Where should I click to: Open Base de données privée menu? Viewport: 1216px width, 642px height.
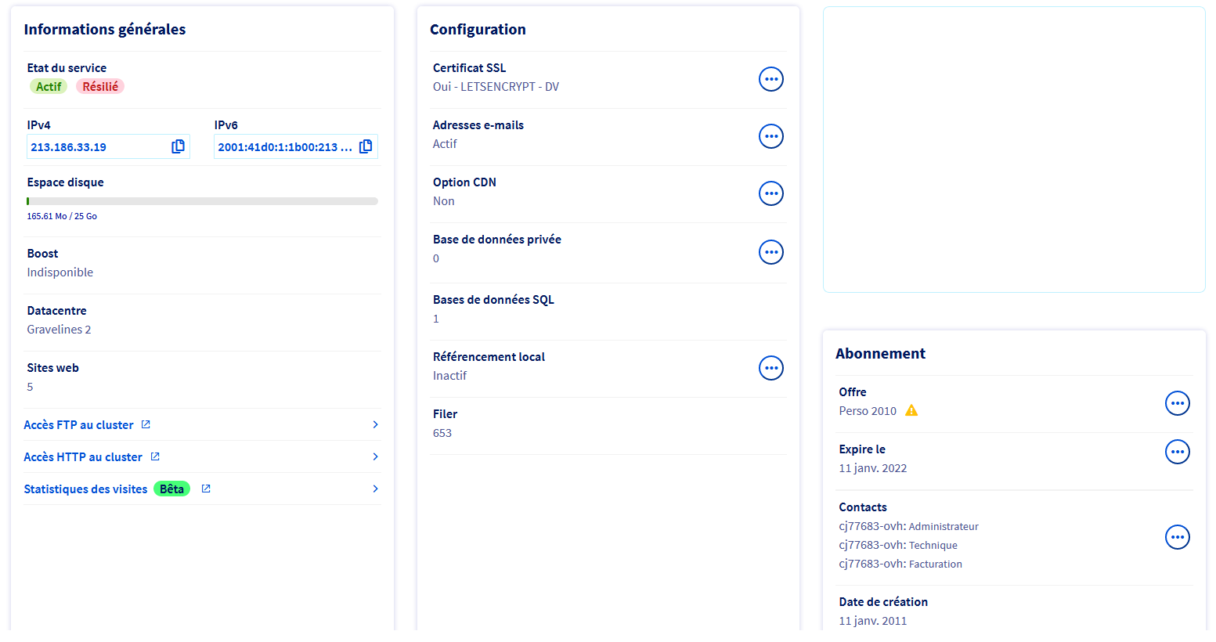(770, 252)
